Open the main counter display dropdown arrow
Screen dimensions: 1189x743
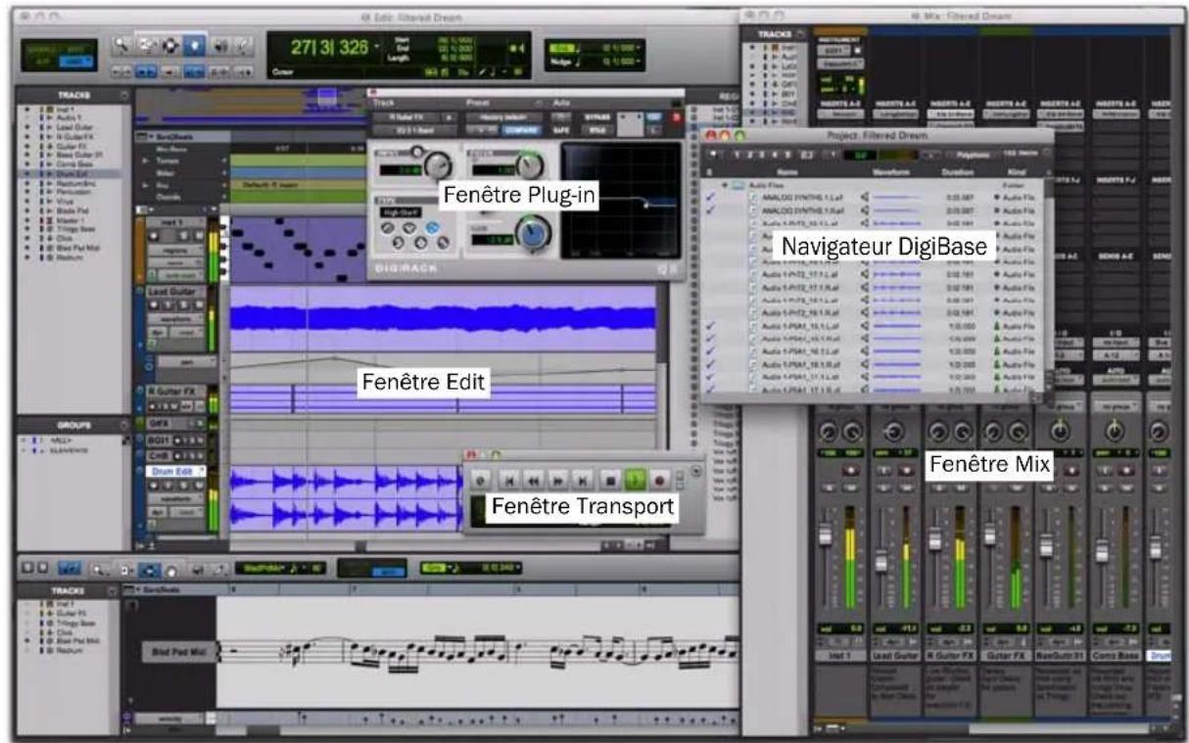click(x=376, y=46)
